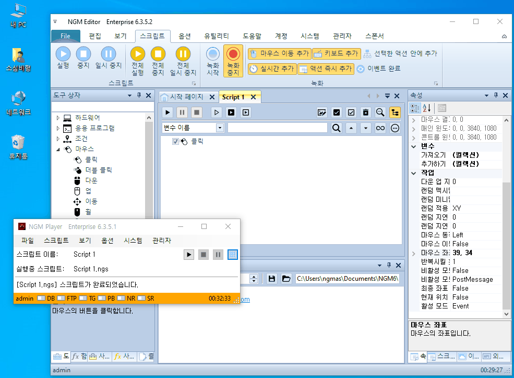Toggle 실시간 추가 recording option
514x378 pixels.
pos(272,68)
